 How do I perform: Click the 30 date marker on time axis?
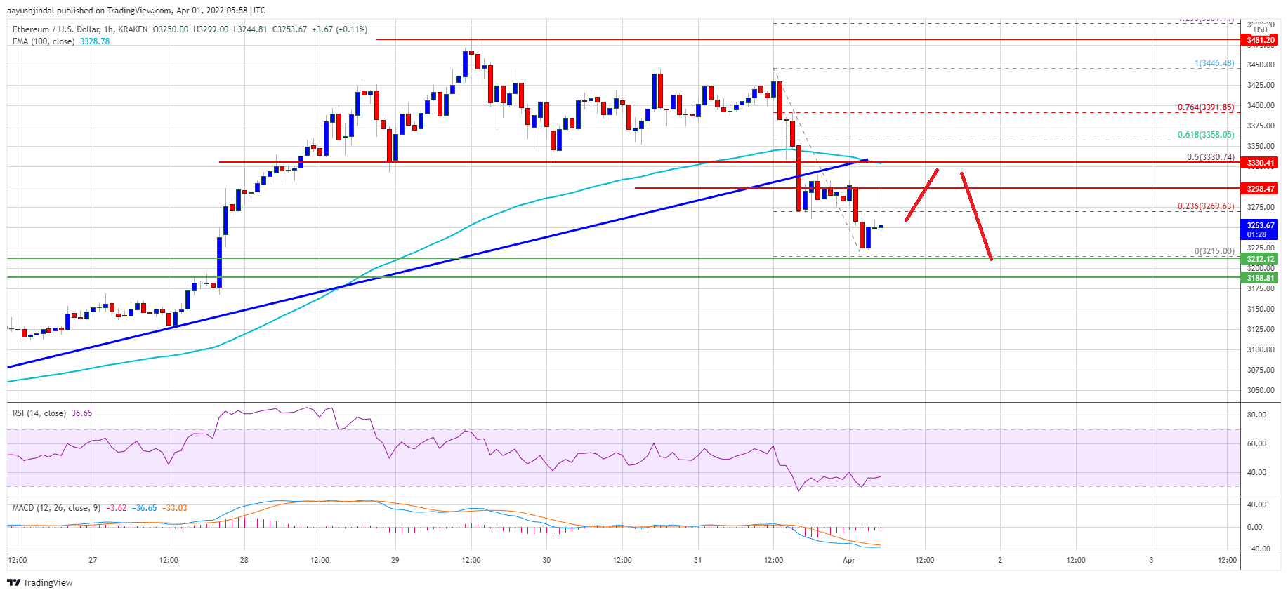pos(546,560)
